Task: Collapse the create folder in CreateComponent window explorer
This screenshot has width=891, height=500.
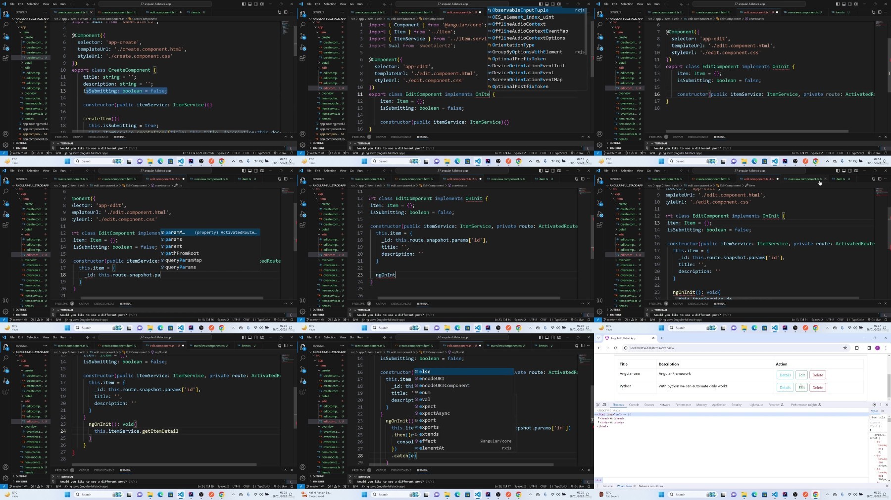Action: tap(28, 37)
